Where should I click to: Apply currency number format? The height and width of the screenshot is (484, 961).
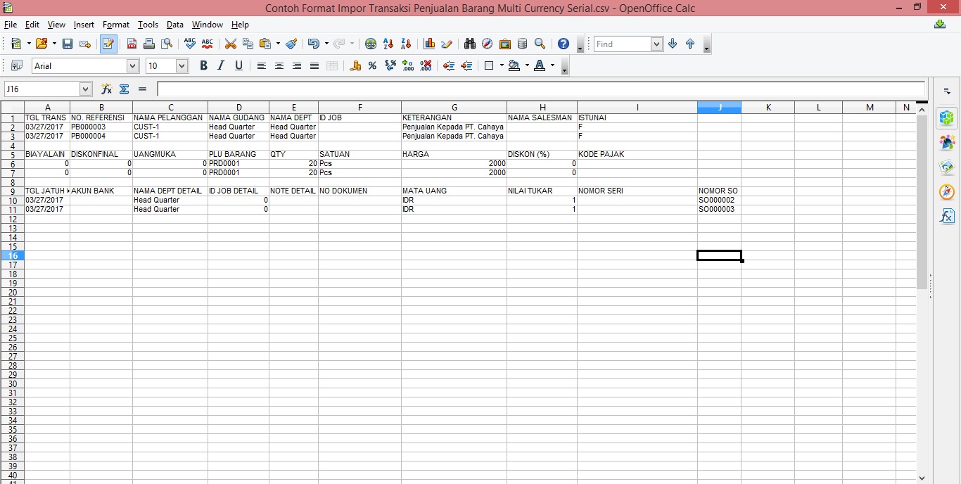(355, 65)
